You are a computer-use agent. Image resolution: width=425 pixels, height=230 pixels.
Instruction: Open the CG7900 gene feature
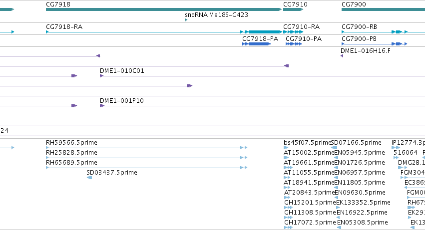pyautogui.click(x=383, y=9)
